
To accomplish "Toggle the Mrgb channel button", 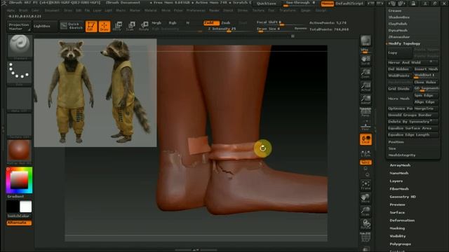I will (x=156, y=23).
